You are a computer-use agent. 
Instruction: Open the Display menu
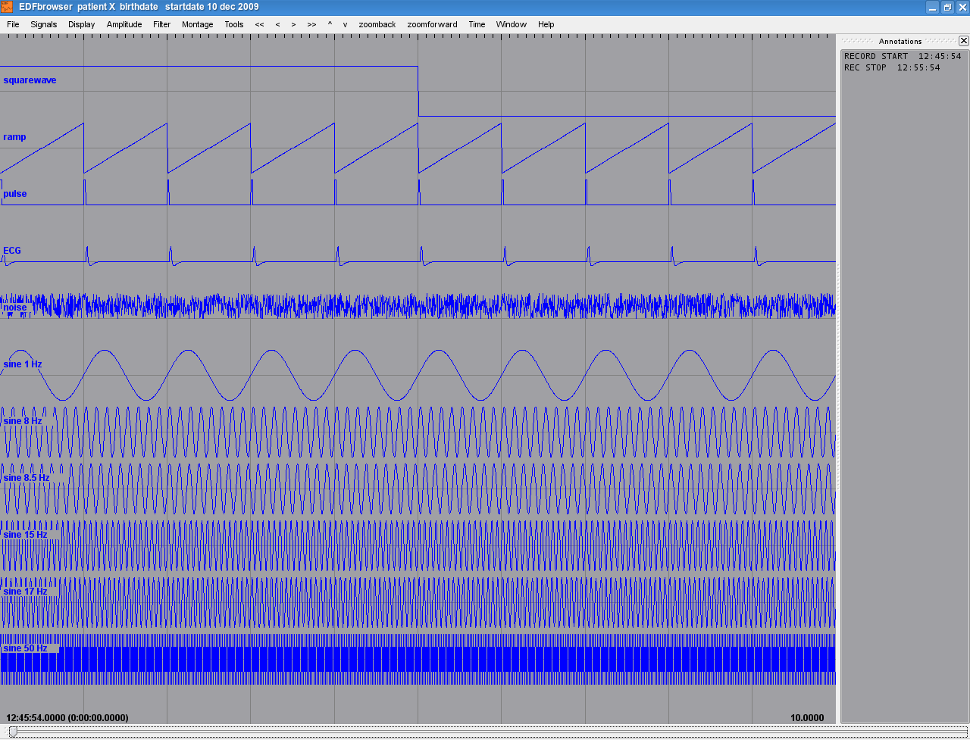click(82, 24)
